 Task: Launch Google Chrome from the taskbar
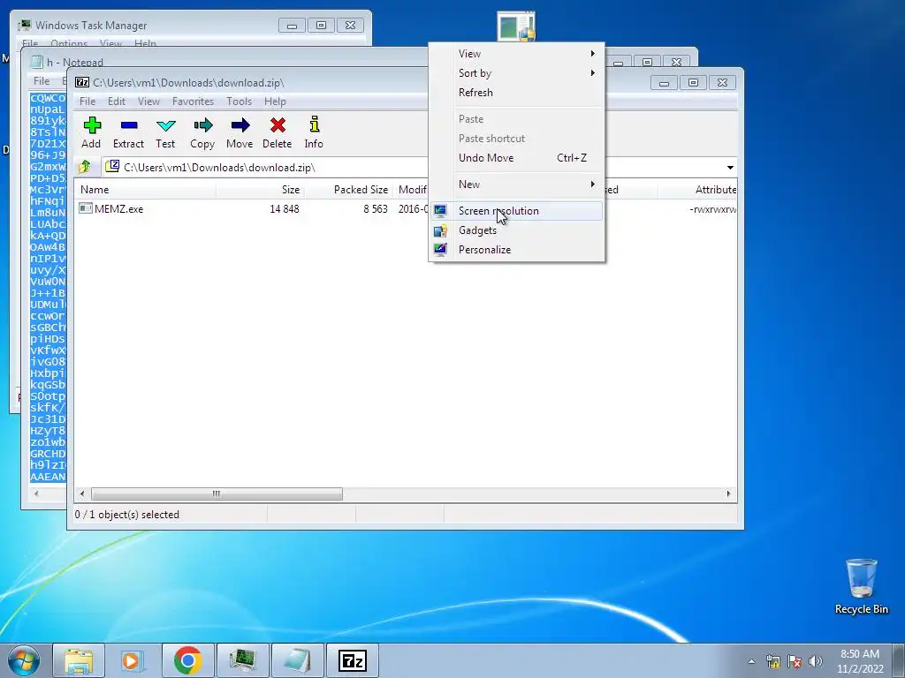point(187,660)
